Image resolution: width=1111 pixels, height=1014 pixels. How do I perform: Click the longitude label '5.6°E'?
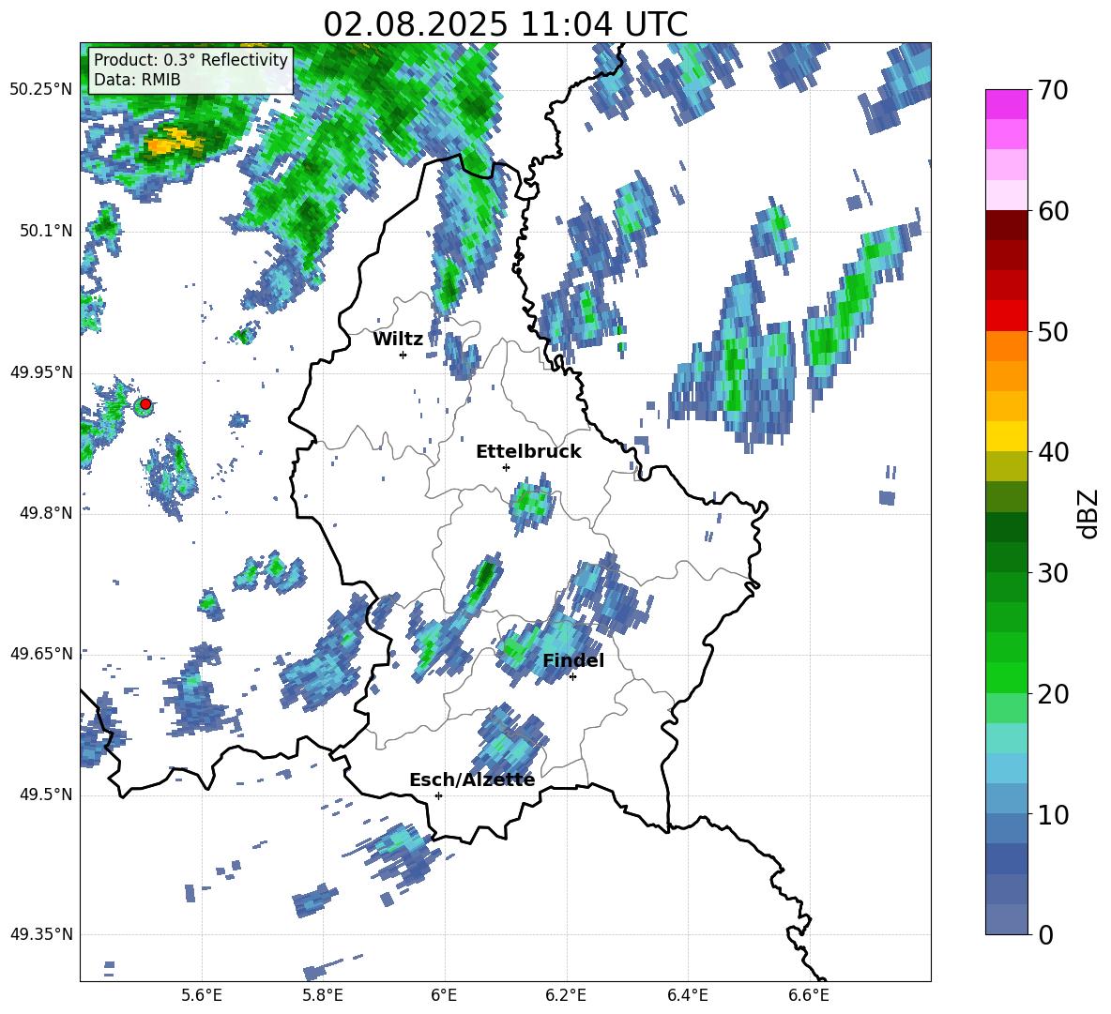tap(202, 996)
